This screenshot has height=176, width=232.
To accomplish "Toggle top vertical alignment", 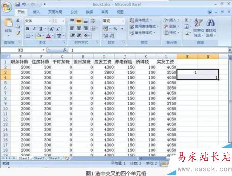I will (x=72, y=20).
